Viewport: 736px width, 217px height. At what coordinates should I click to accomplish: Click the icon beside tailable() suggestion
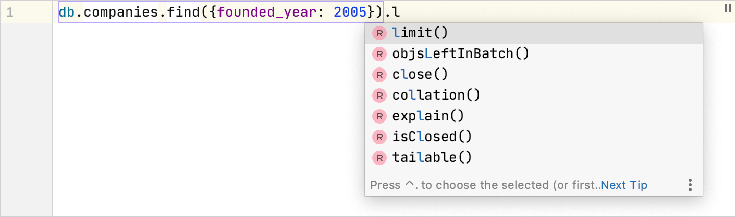click(x=379, y=158)
